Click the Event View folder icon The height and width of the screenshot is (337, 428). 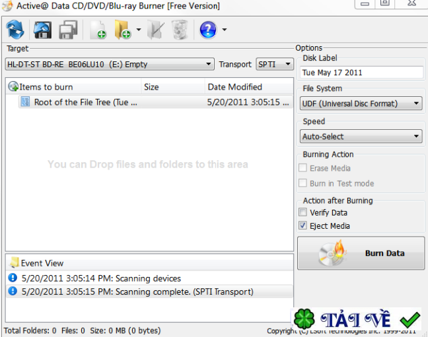(x=14, y=262)
